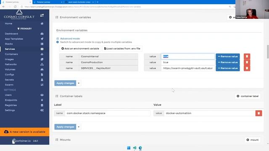Open dropdown arrow beside Container labels Apply changes
Viewport: 269px width, 151px height.
click(79, 127)
